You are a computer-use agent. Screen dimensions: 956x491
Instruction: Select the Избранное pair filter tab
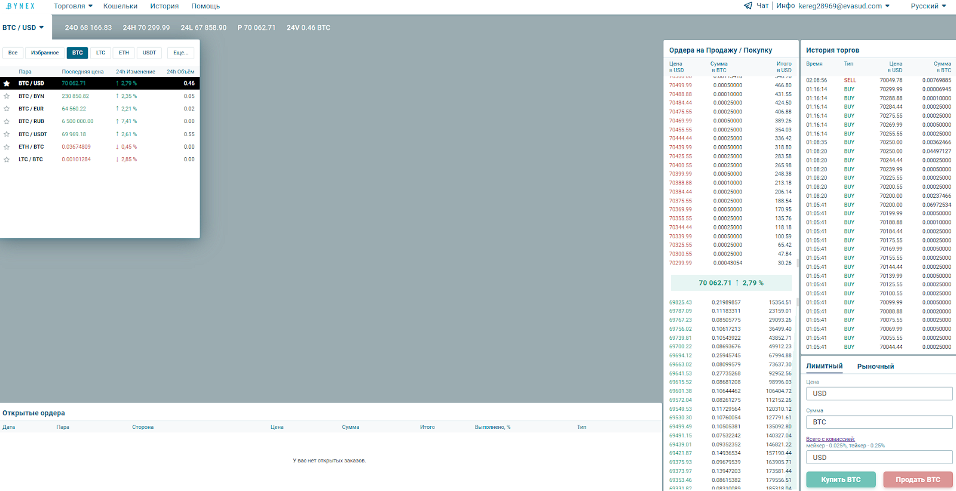45,53
